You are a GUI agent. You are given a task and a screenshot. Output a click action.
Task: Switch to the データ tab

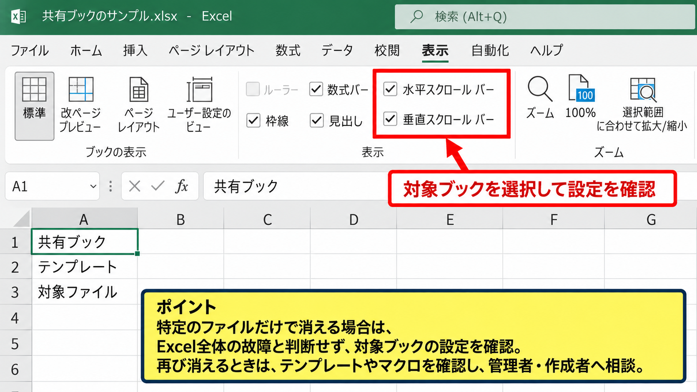coord(337,50)
